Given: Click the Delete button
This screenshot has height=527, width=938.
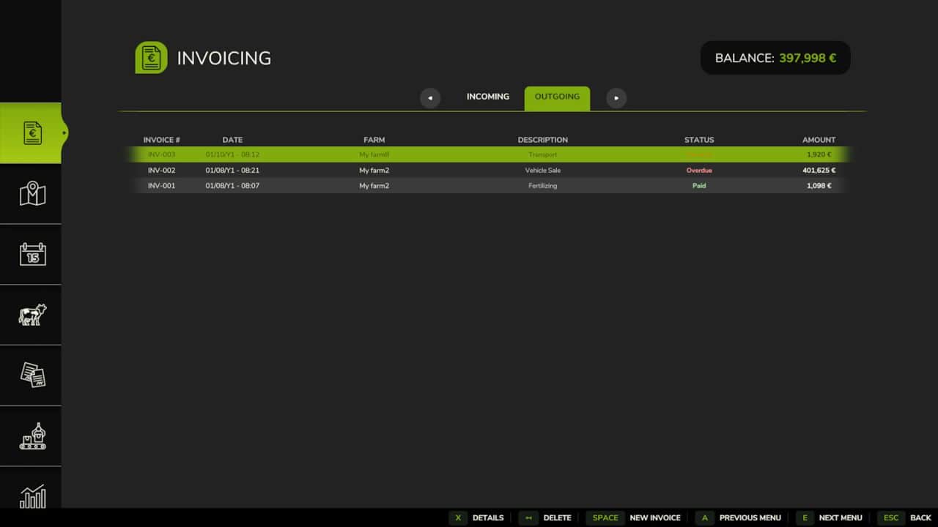Looking at the screenshot, I should (546, 517).
